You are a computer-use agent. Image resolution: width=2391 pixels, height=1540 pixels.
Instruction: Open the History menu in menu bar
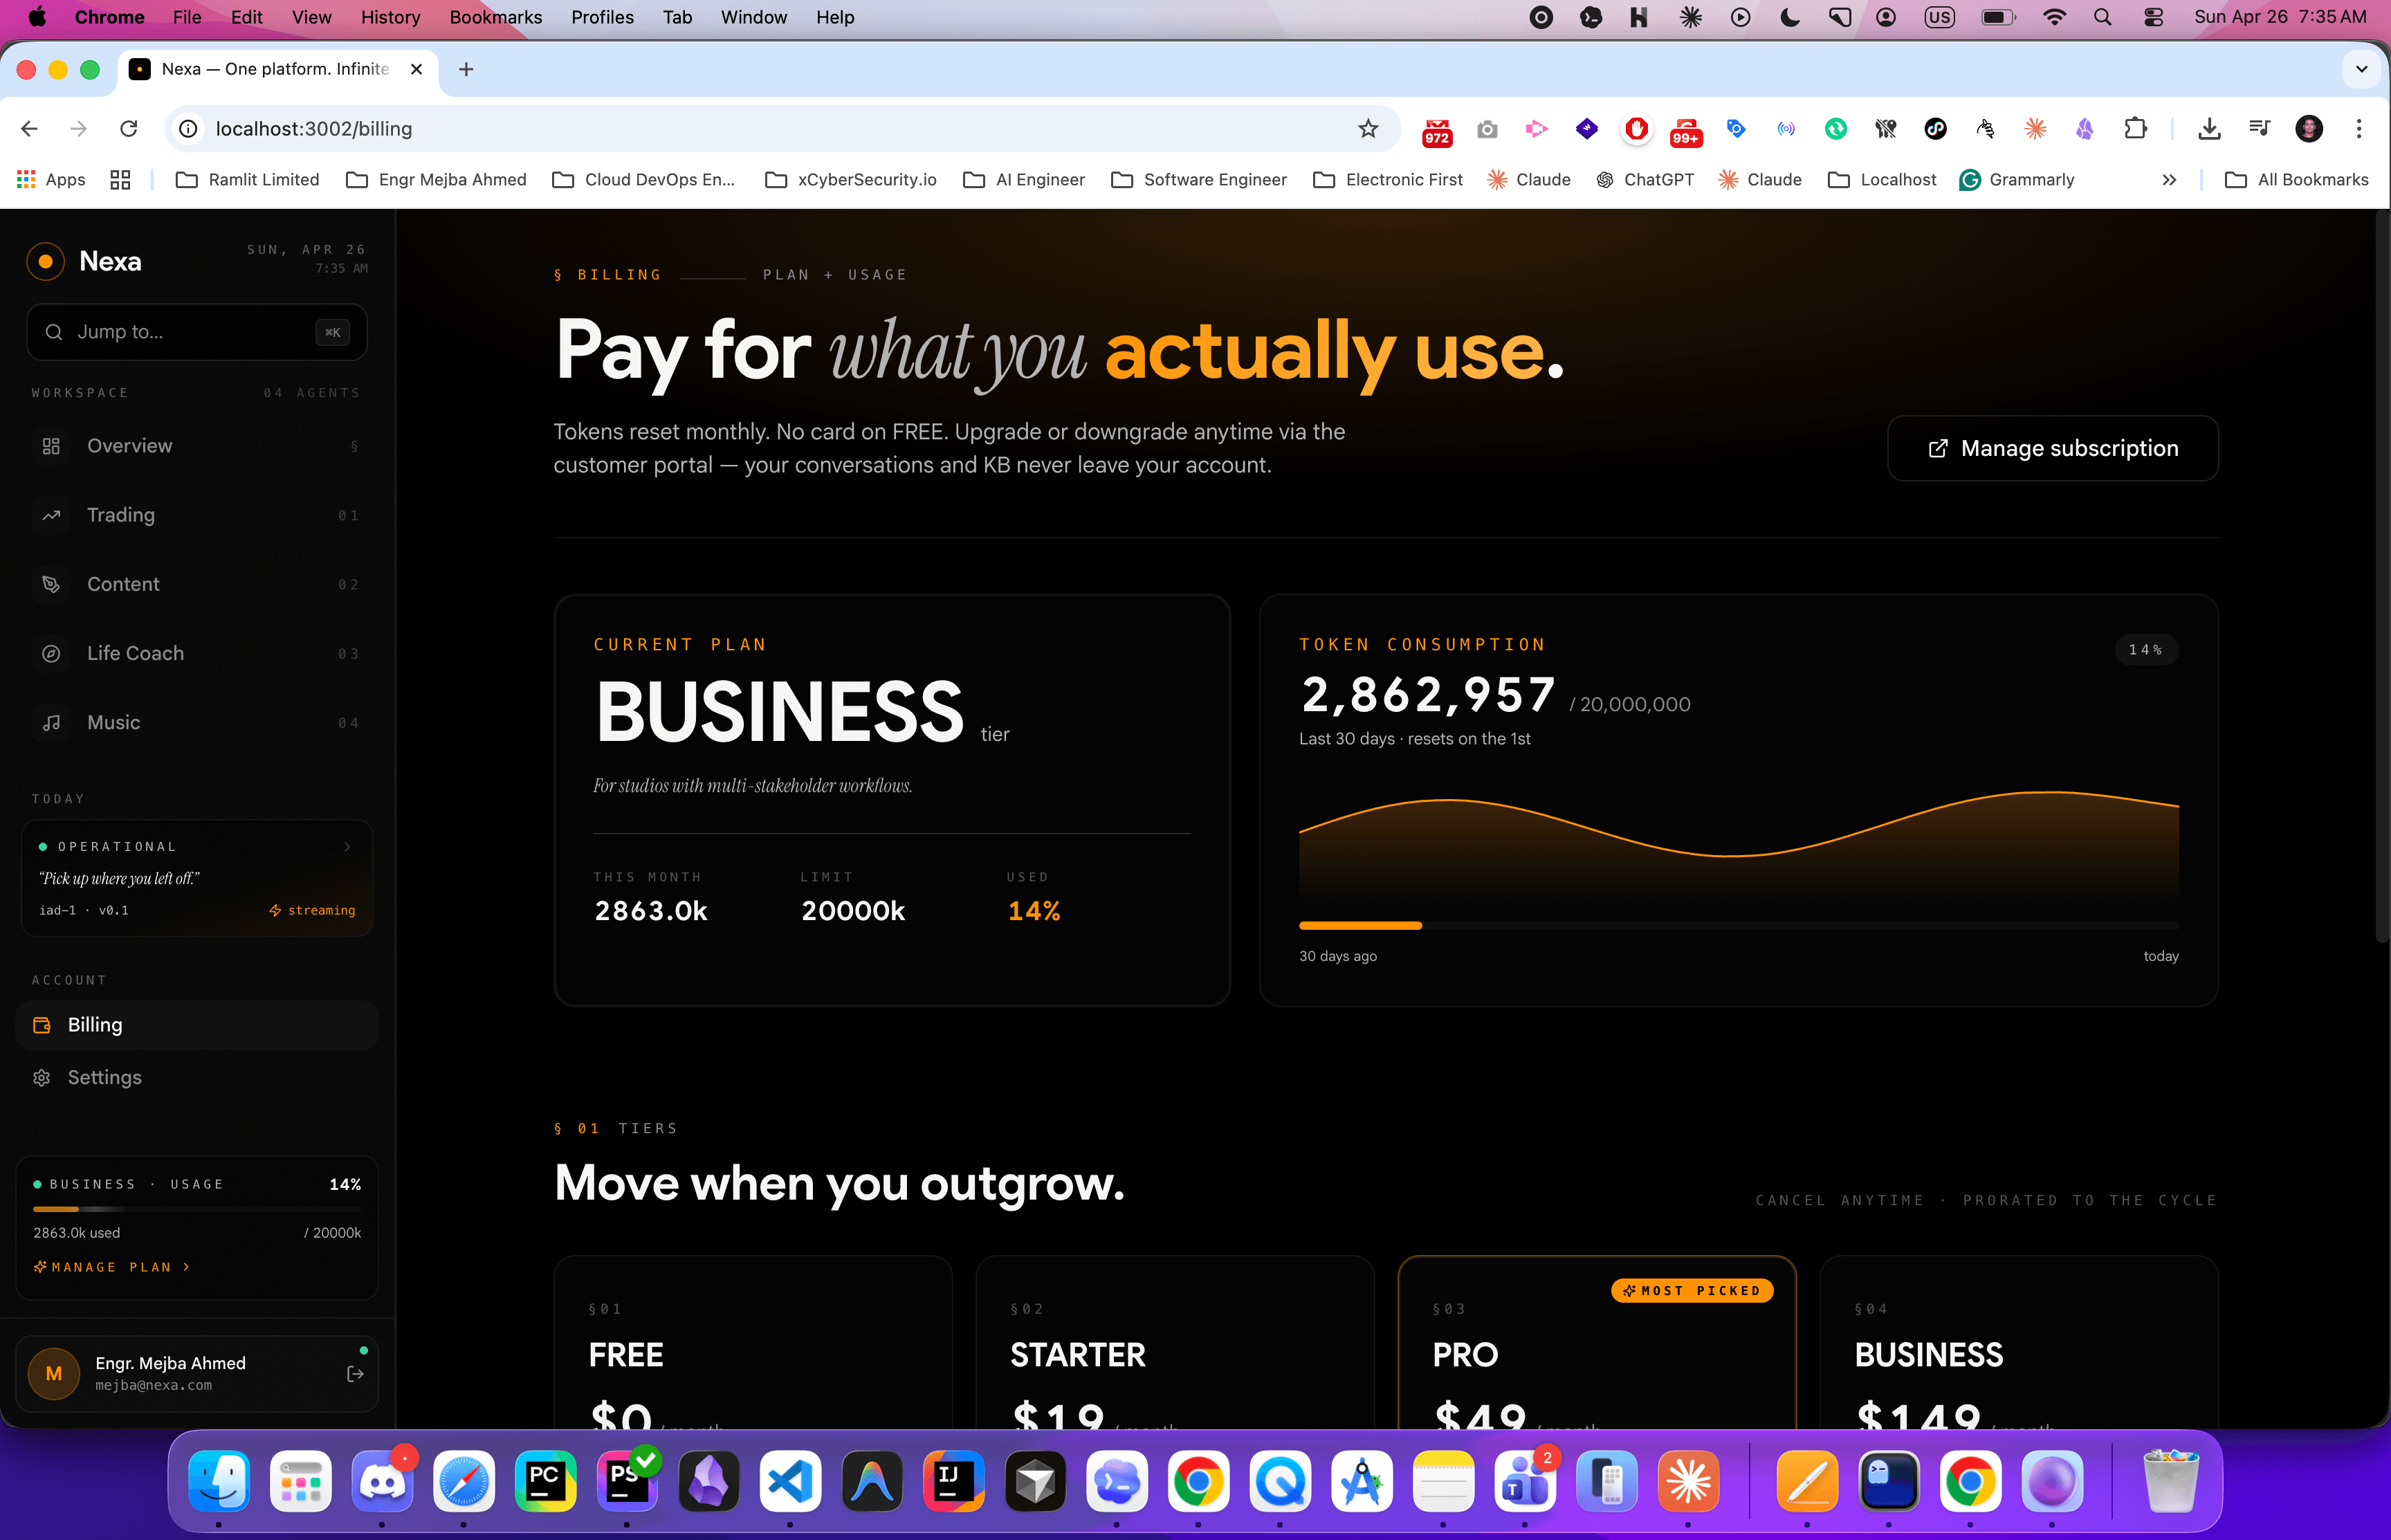tap(390, 17)
